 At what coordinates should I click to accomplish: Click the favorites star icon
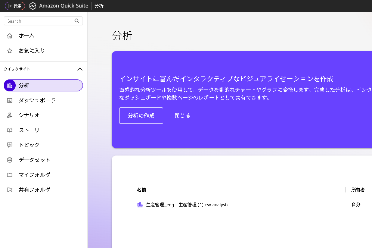10,51
